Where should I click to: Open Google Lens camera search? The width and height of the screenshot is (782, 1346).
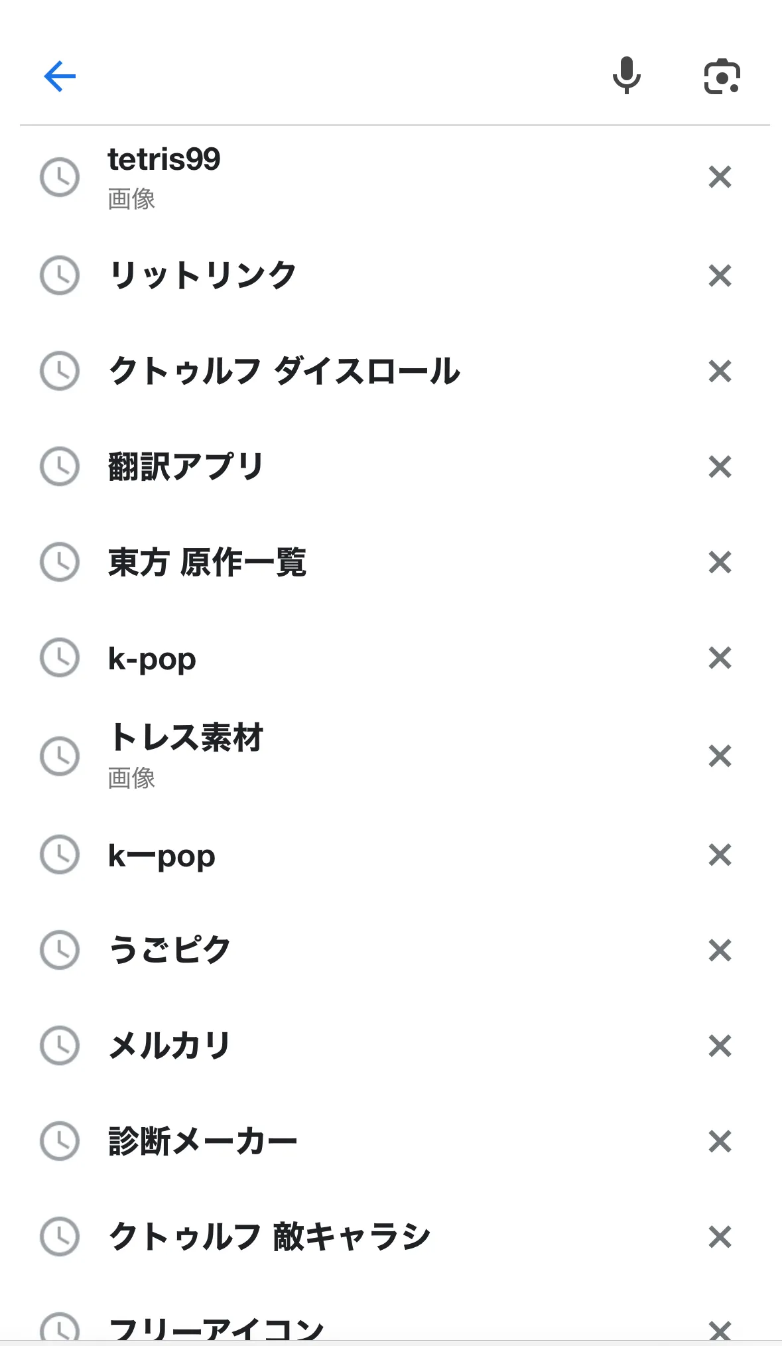click(722, 77)
